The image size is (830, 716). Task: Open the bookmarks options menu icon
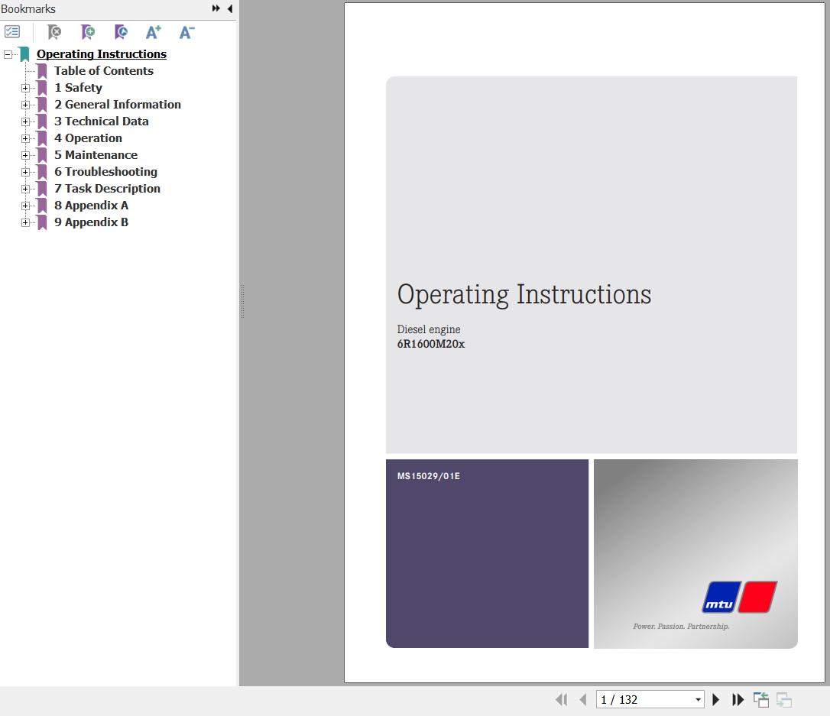(12, 32)
